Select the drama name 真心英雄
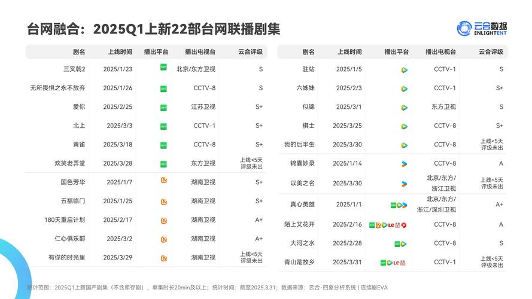 pos(302,205)
